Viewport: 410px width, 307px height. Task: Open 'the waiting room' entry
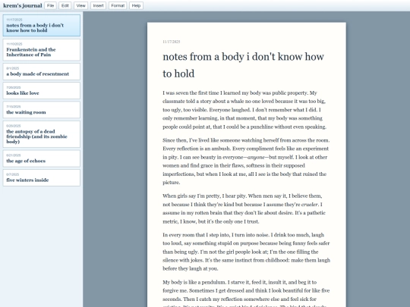point(42,110)
